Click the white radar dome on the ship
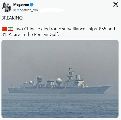121x120 pixels. pos(59,81)
